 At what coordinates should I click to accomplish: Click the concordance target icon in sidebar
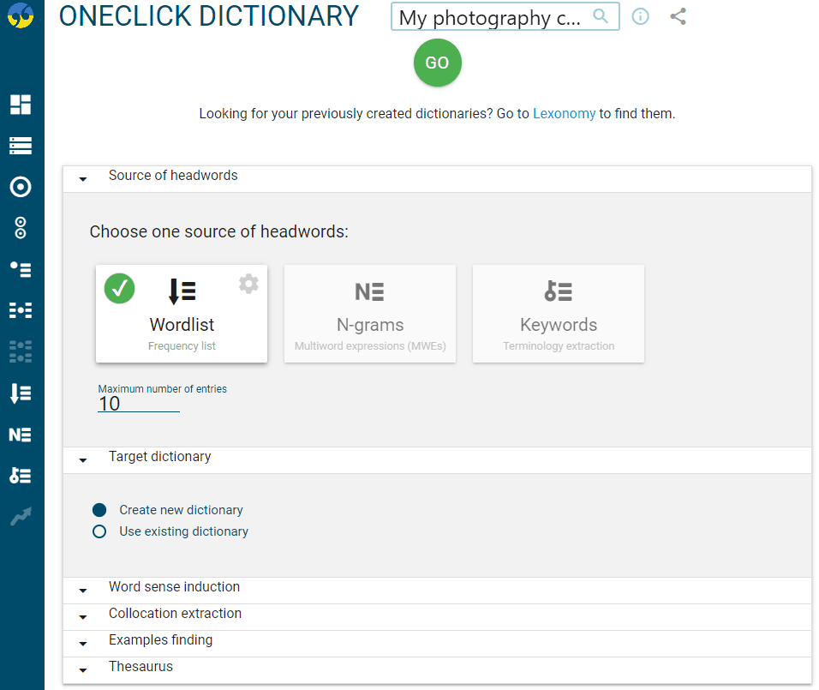click(21, 187)
